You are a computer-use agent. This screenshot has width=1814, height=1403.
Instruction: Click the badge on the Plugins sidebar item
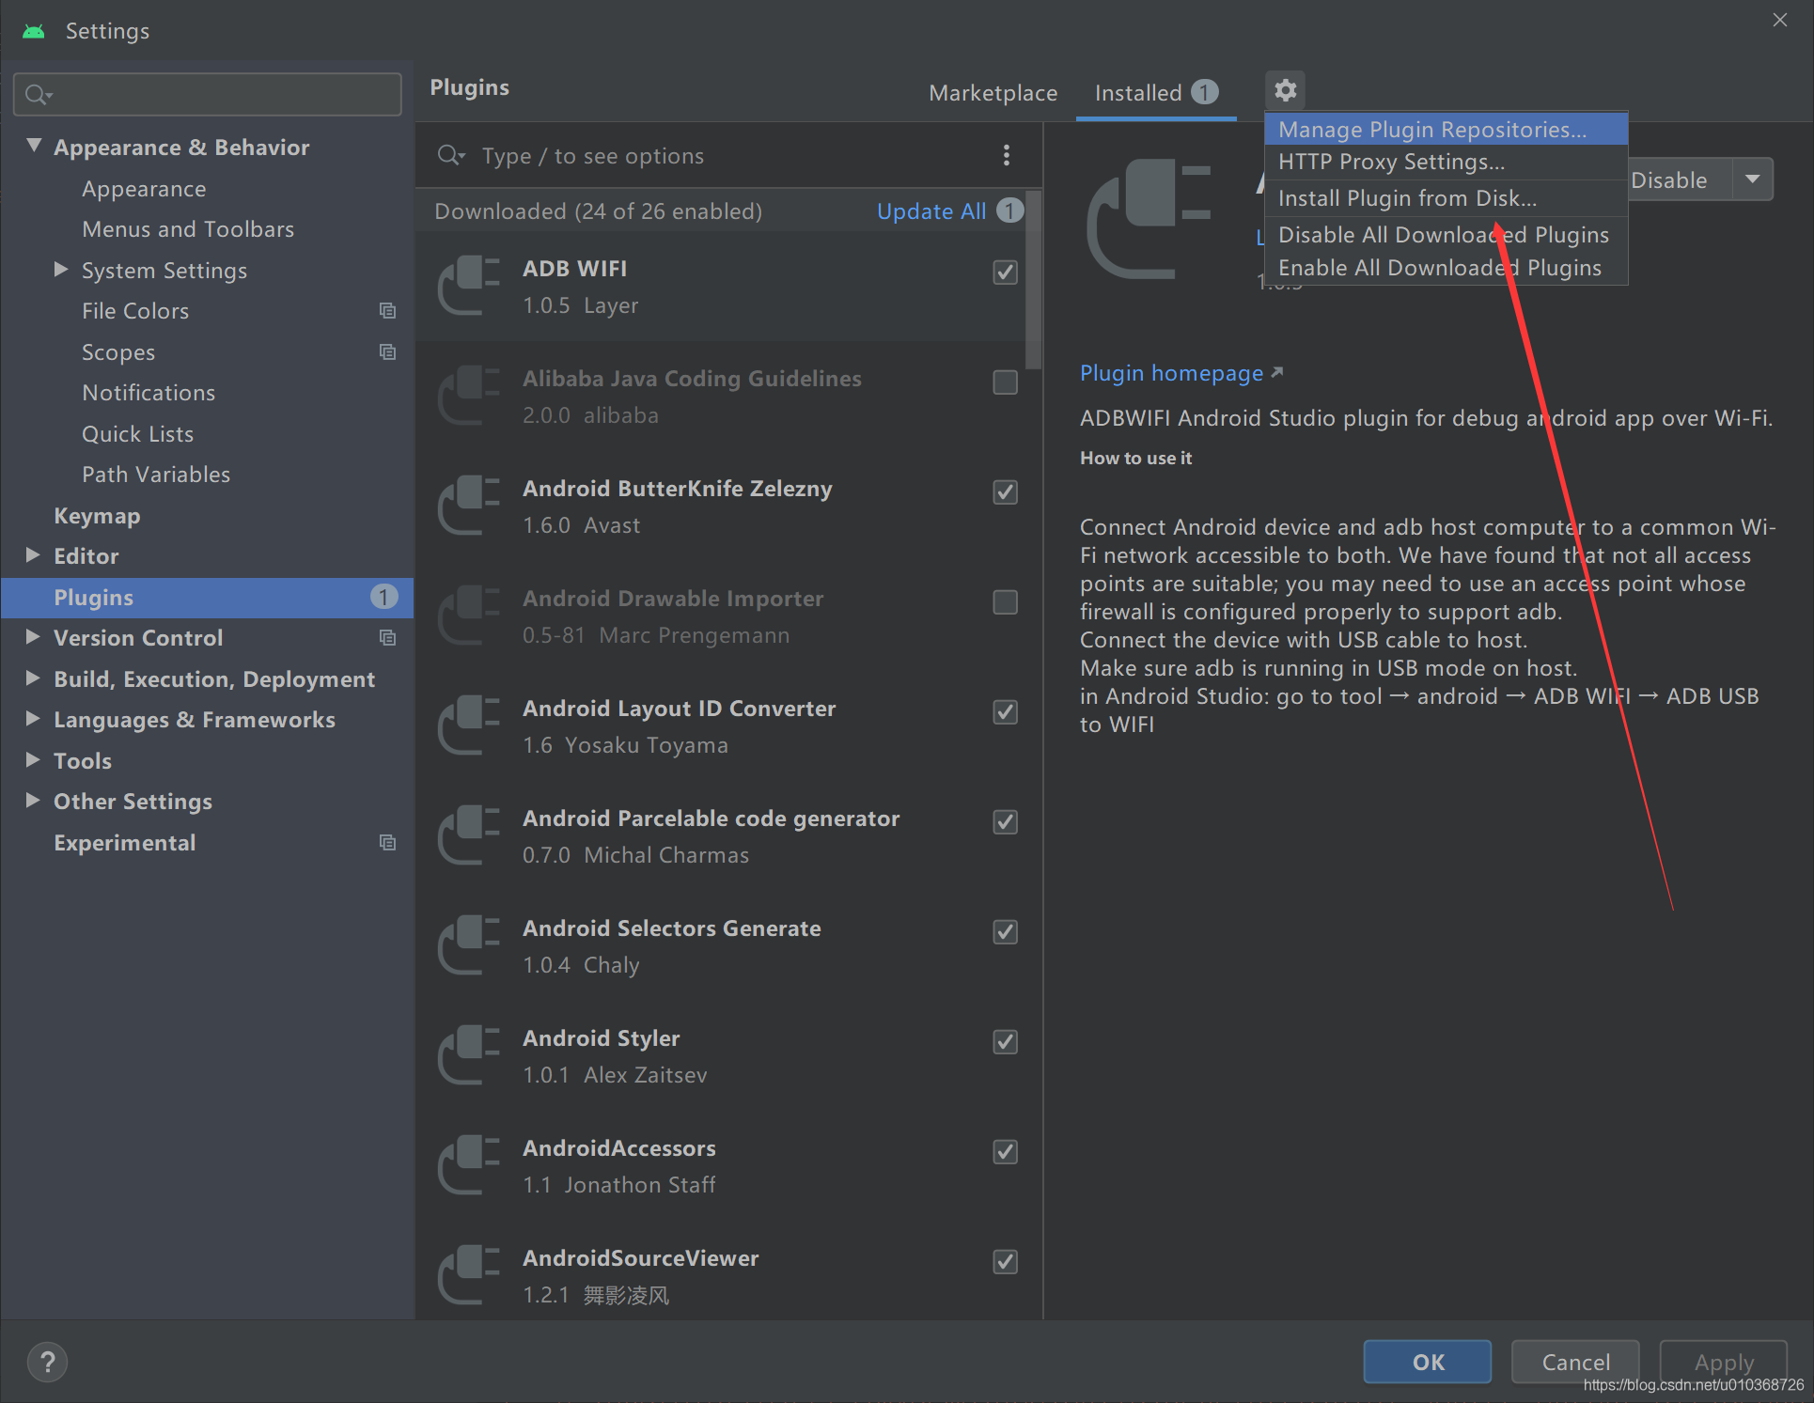coord(383,597)
